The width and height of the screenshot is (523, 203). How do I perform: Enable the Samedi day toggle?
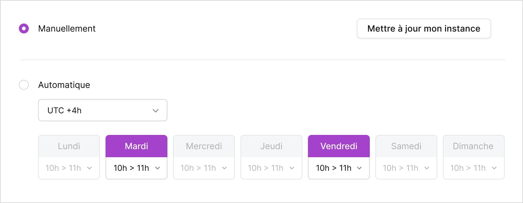[x=406, y=146]
